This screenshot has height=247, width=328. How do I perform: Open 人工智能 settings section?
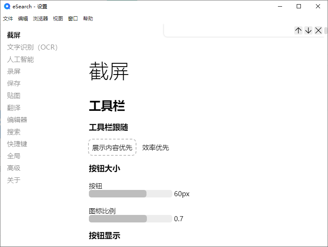pos(20,59)
